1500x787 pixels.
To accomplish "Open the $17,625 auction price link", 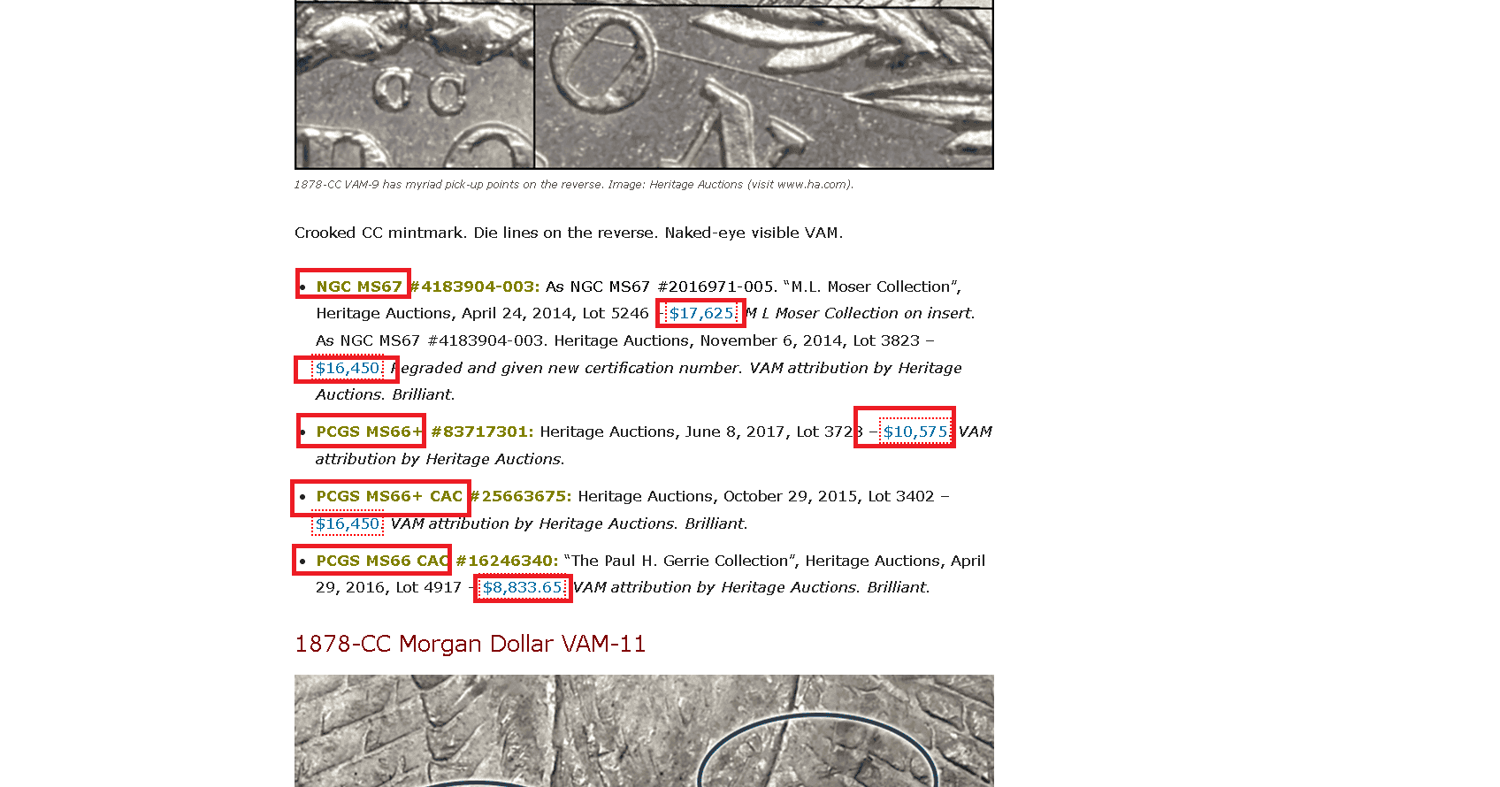I will (700, 313).
